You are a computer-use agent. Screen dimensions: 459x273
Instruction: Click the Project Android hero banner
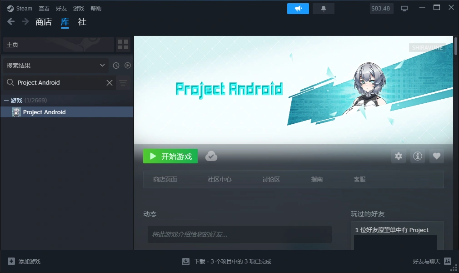point(294,90)
